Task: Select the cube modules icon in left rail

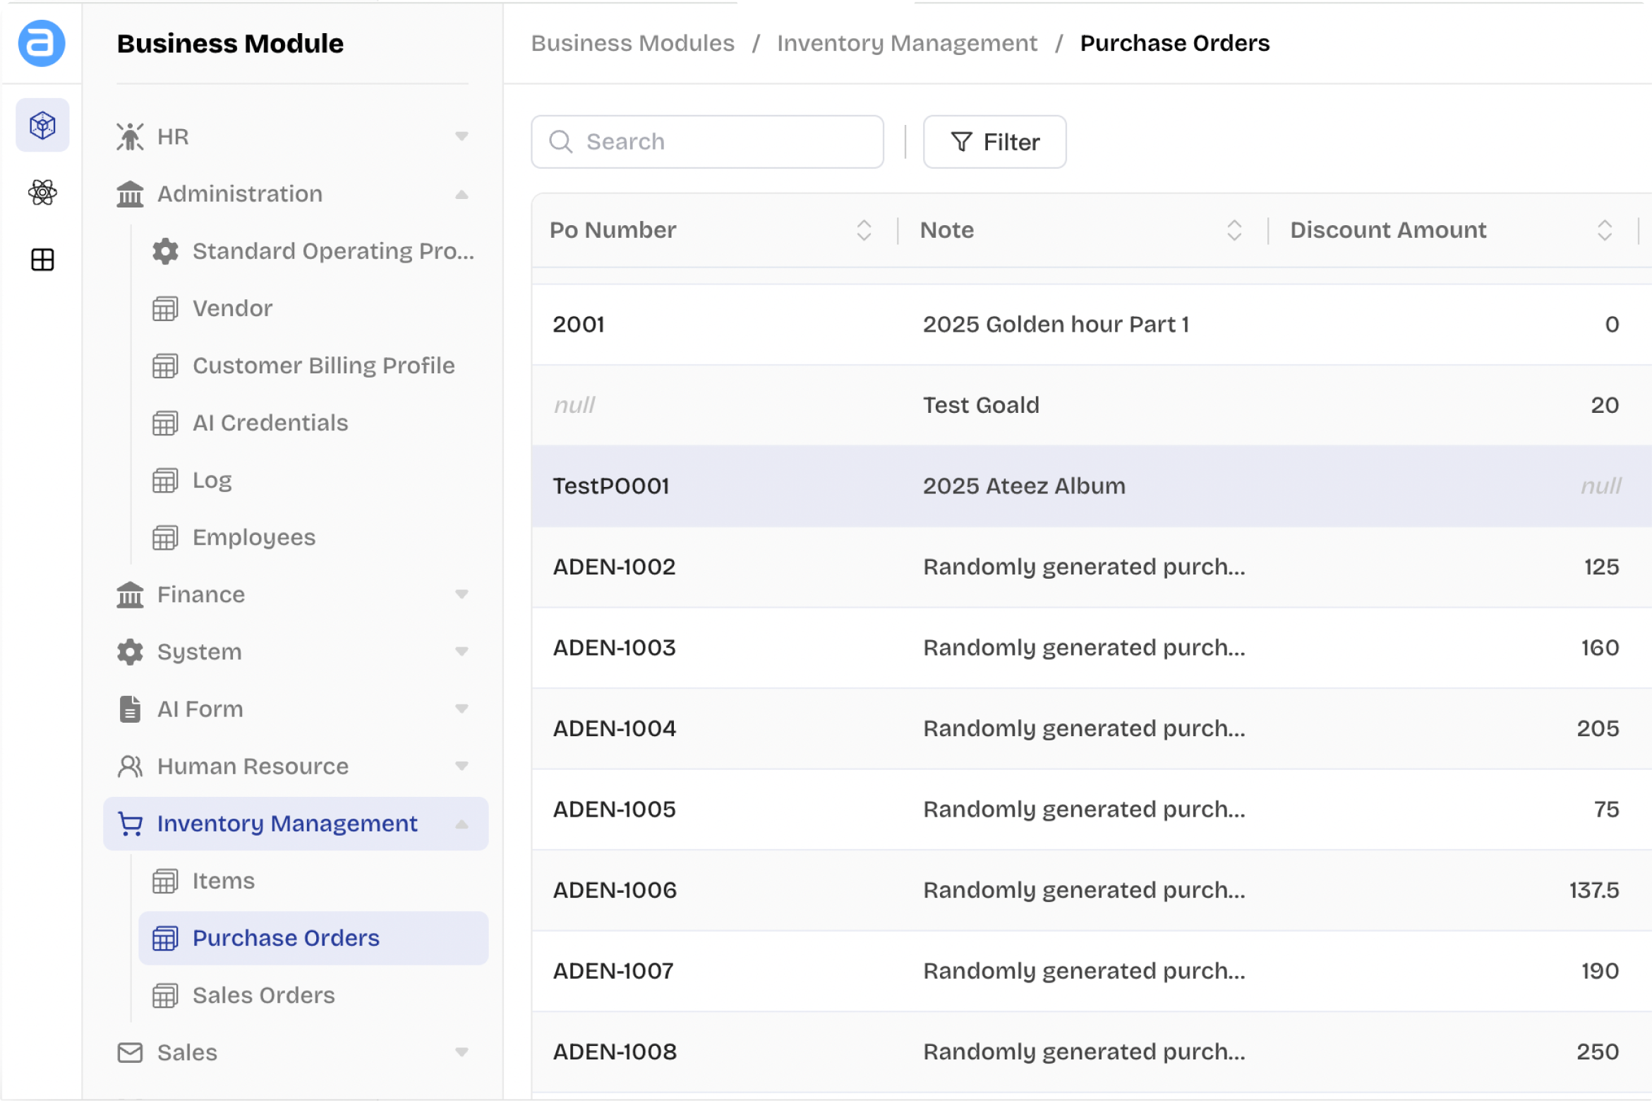Action: (x=42, y=126)
